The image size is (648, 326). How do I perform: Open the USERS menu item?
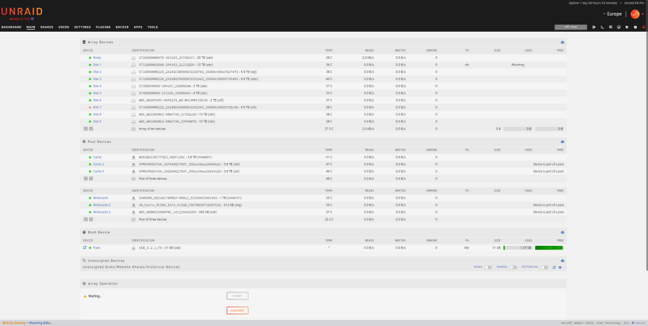64,27
